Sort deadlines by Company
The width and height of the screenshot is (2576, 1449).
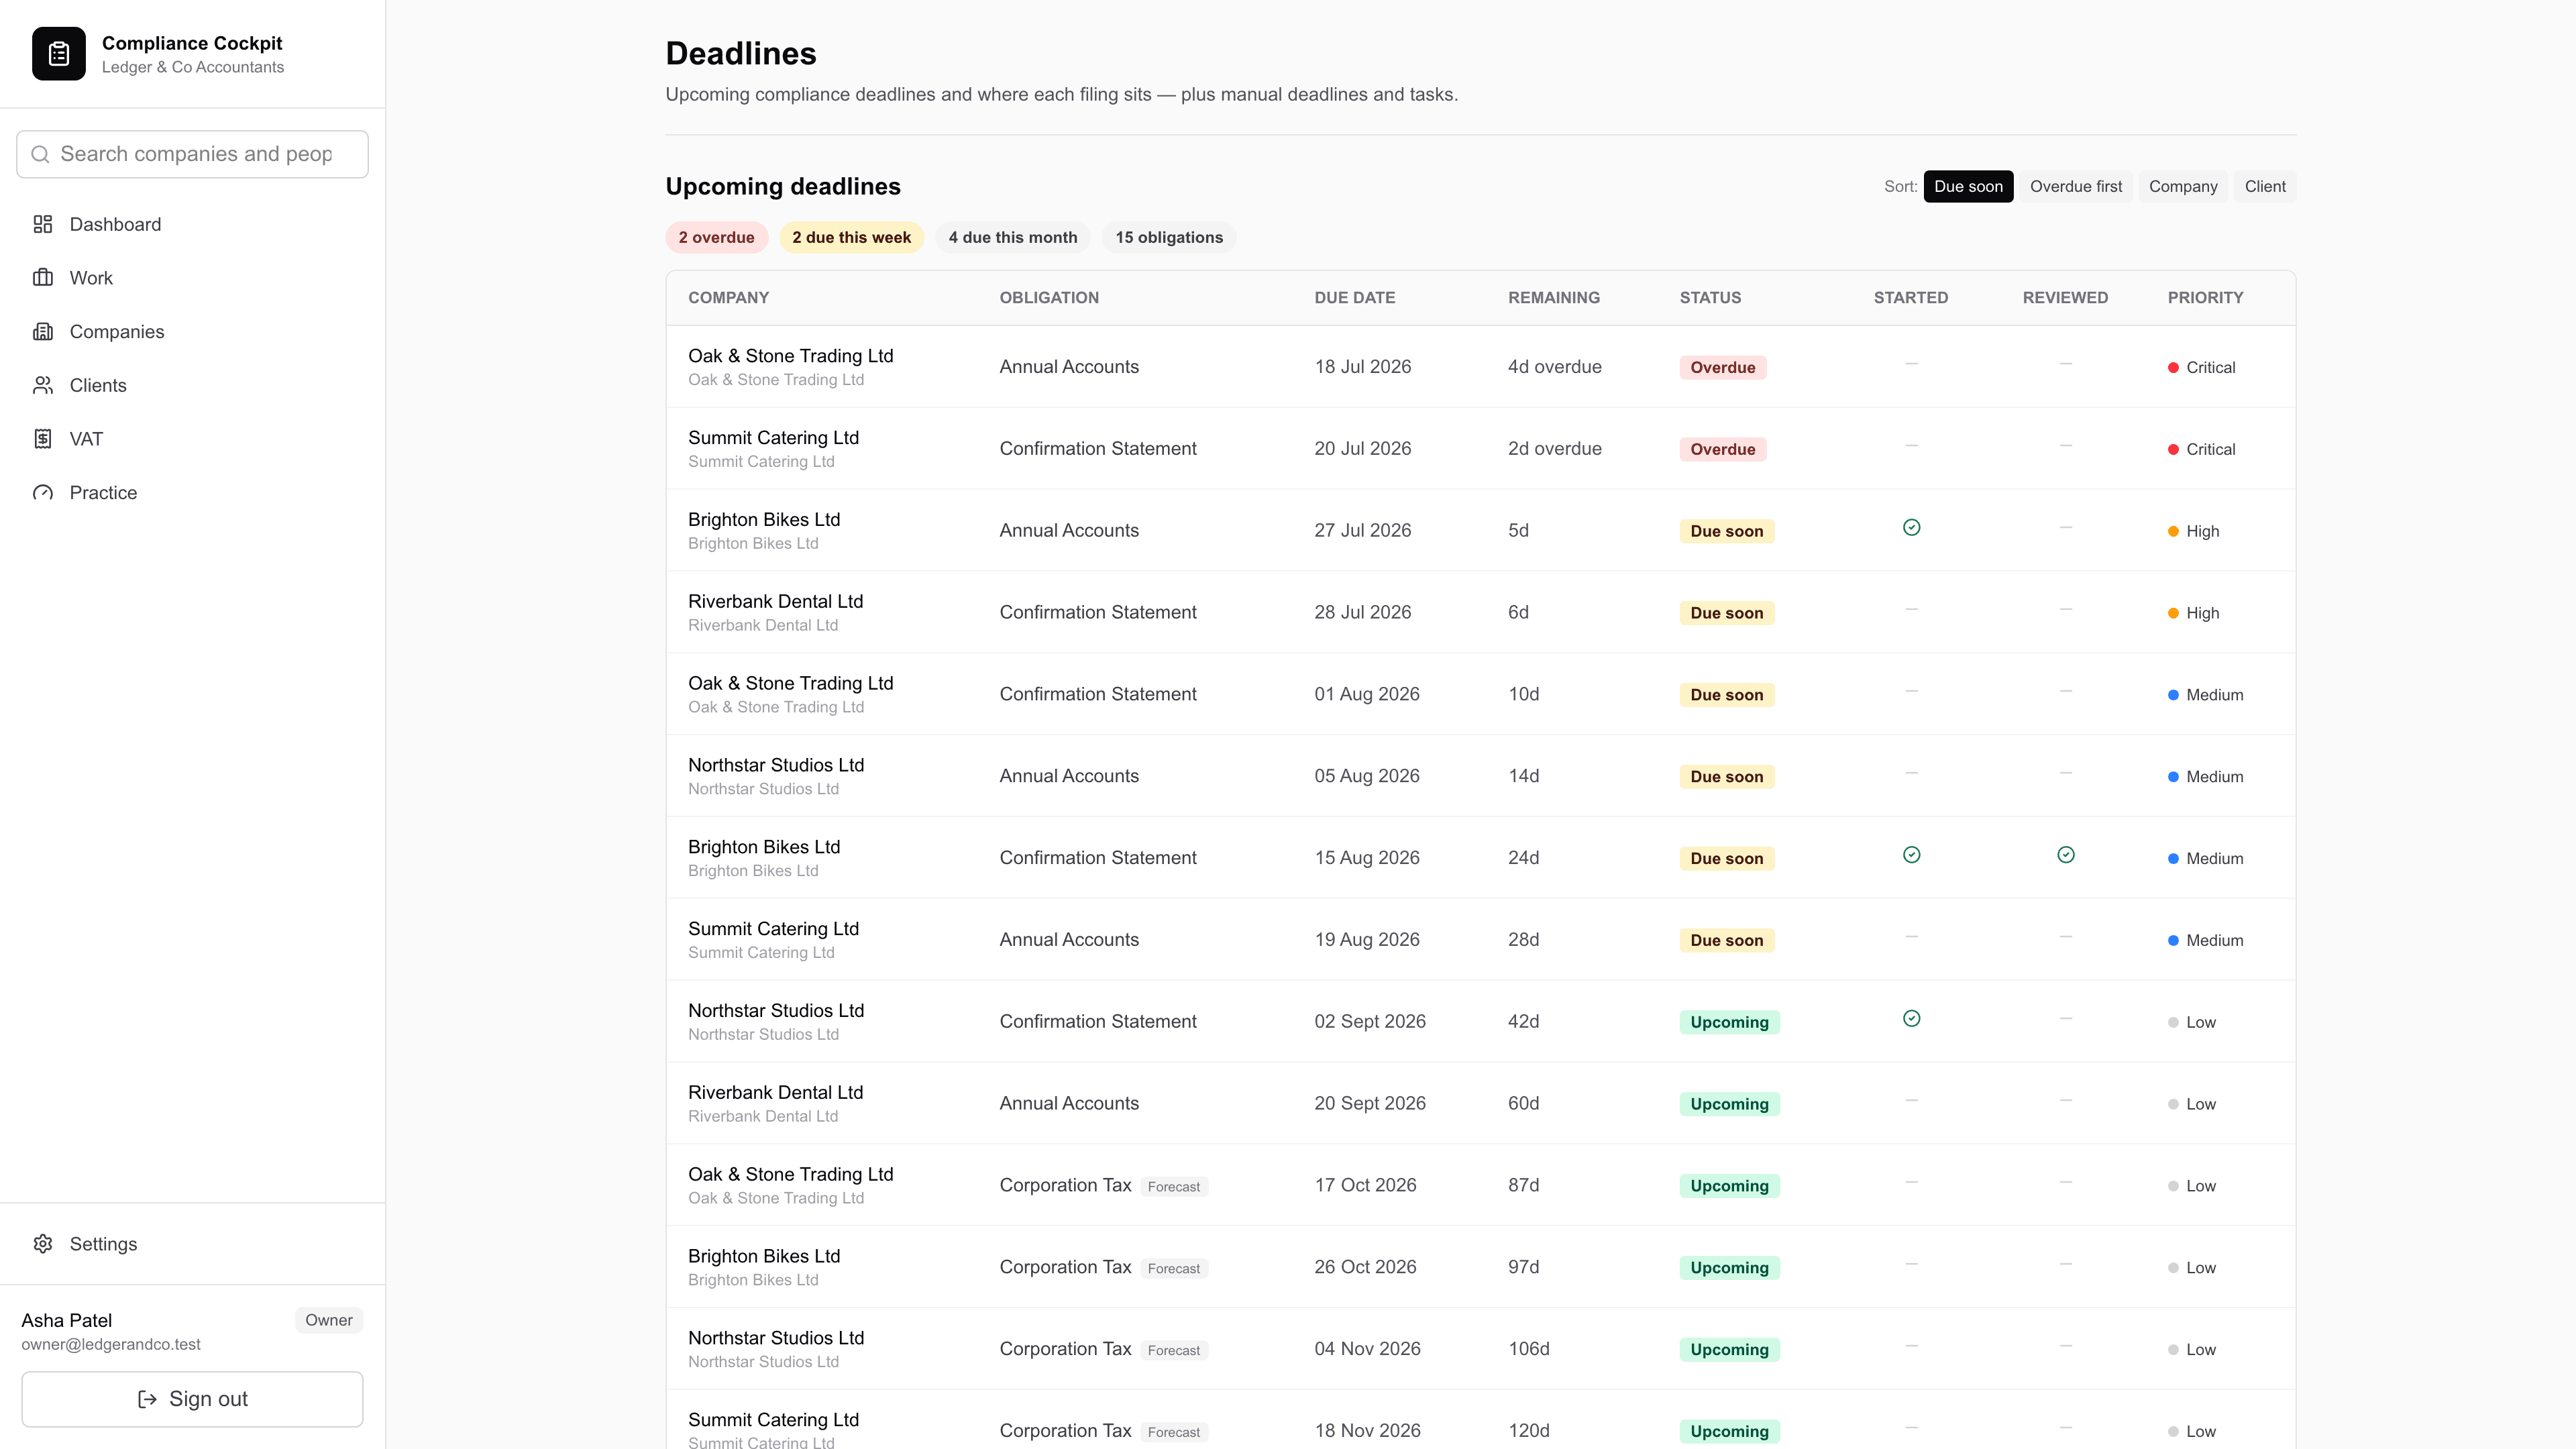2183,187
